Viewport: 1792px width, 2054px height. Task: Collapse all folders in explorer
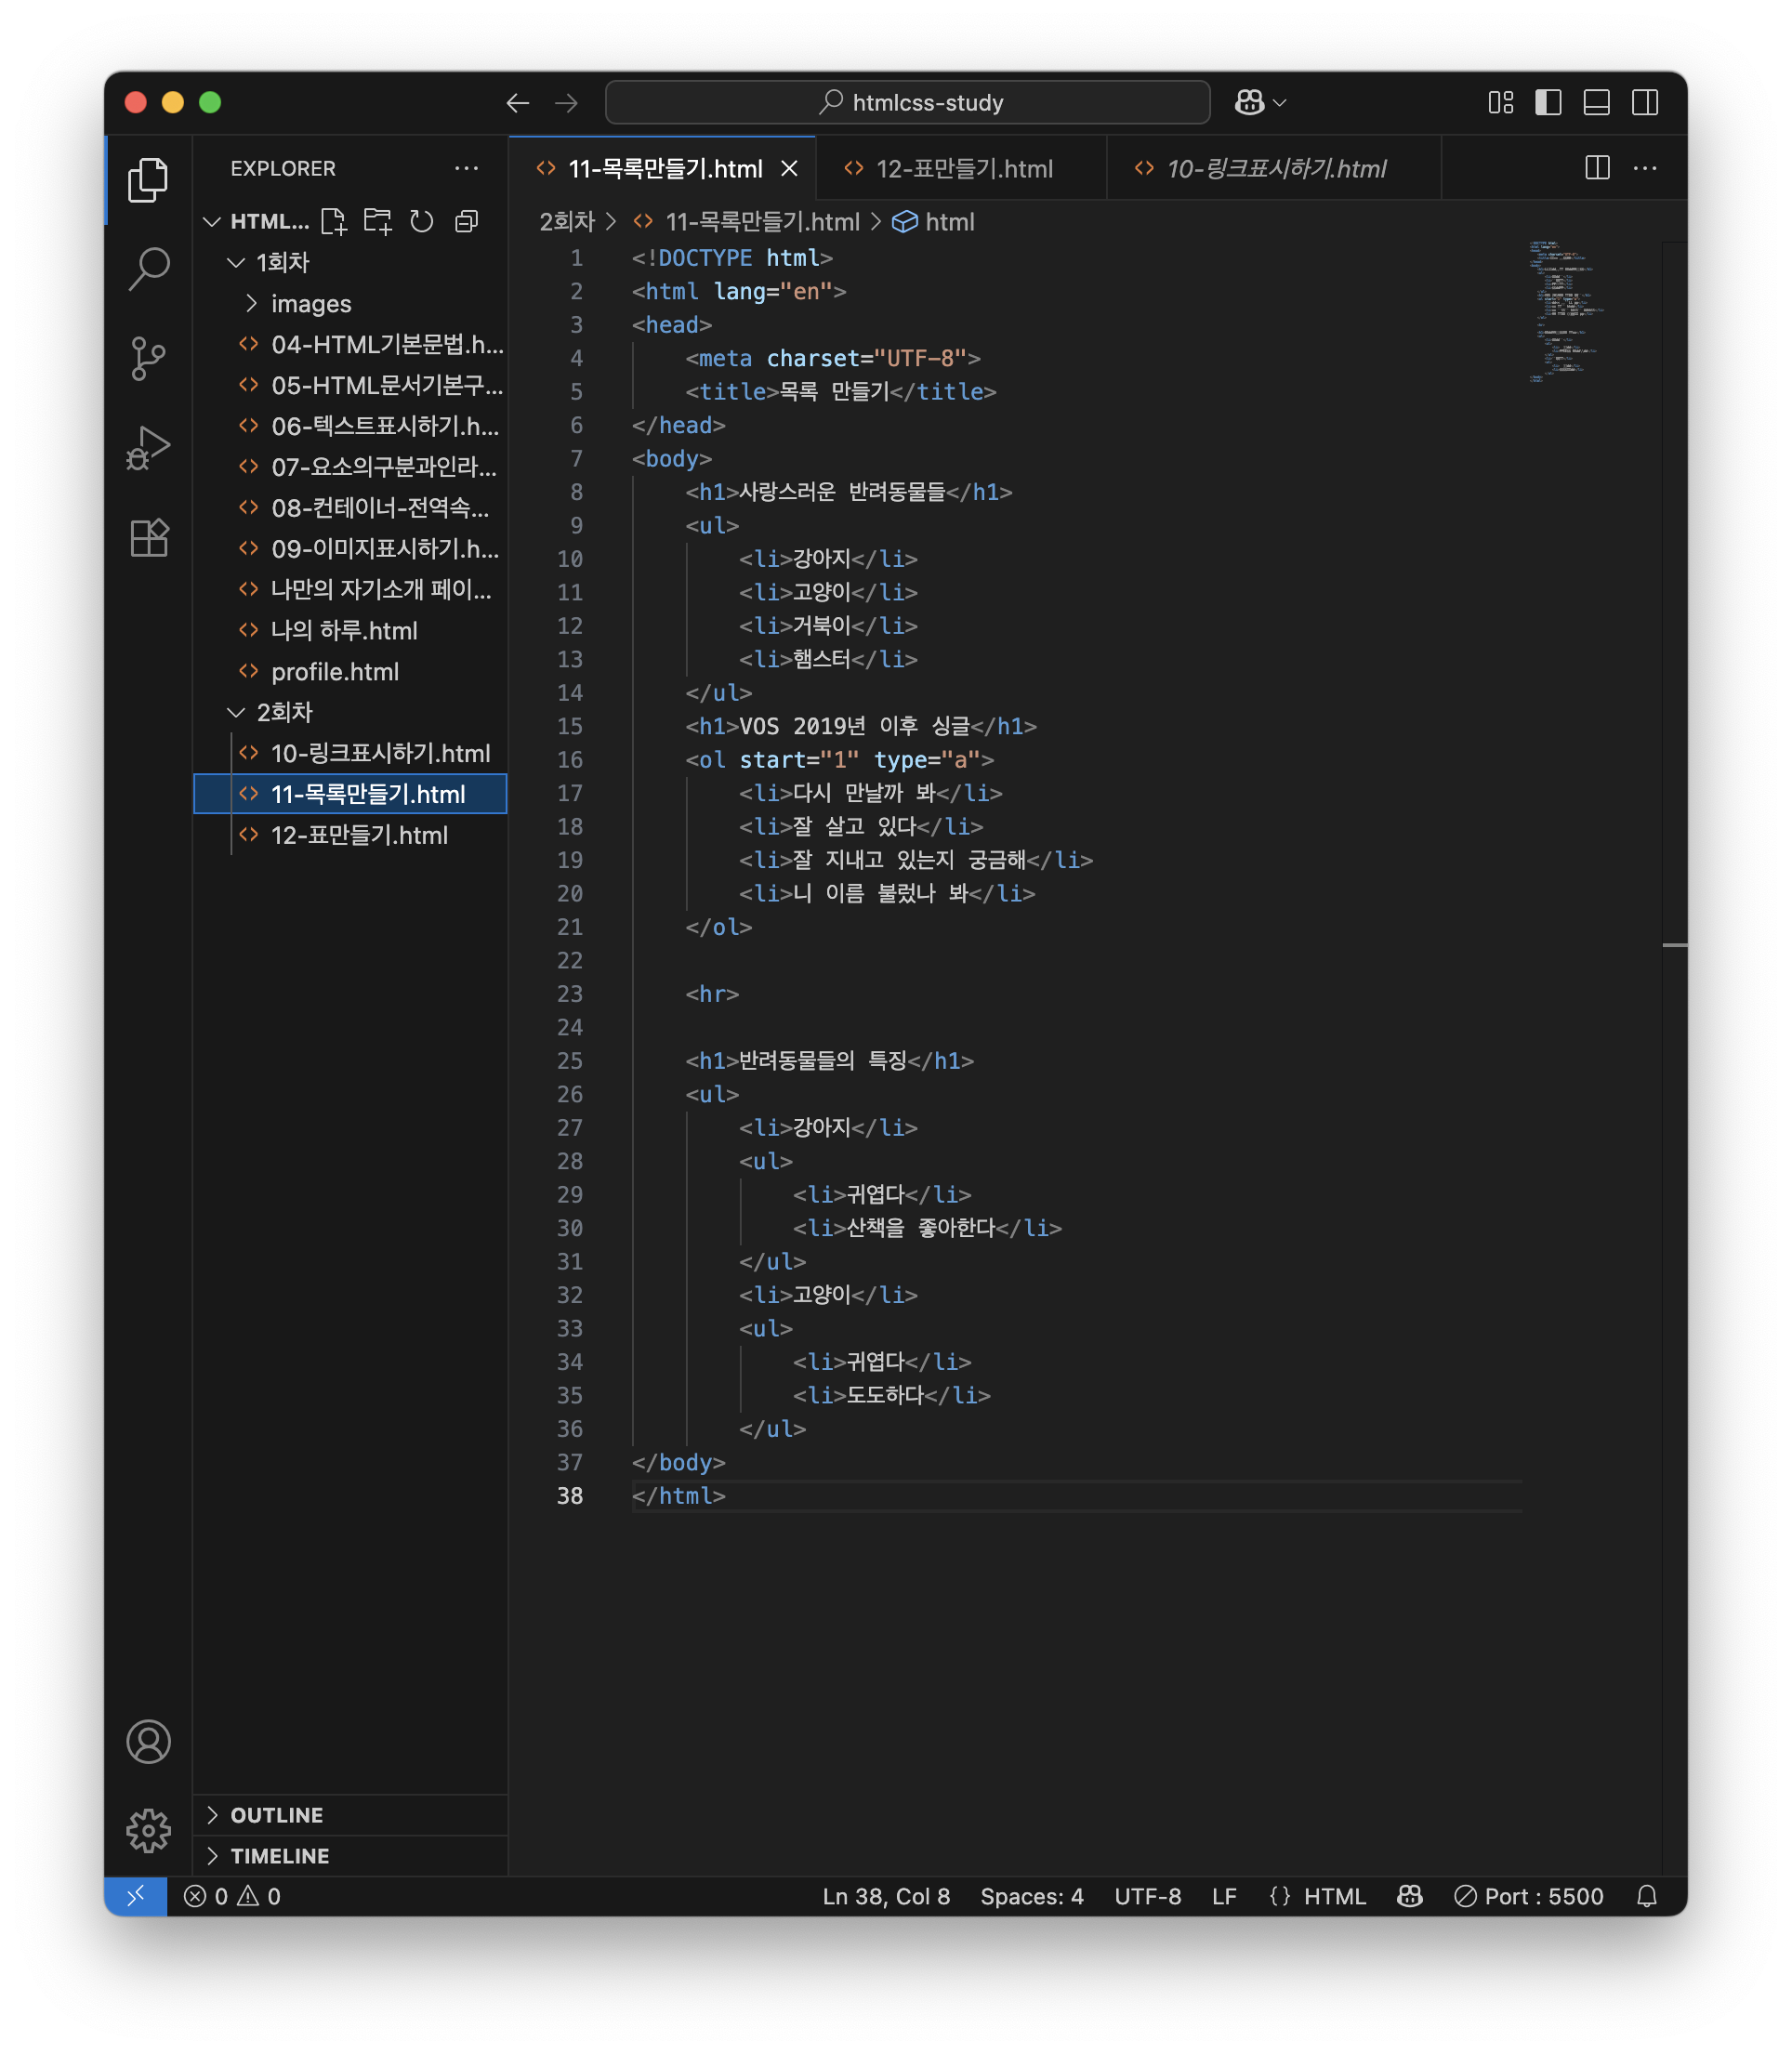coord(466,221)
